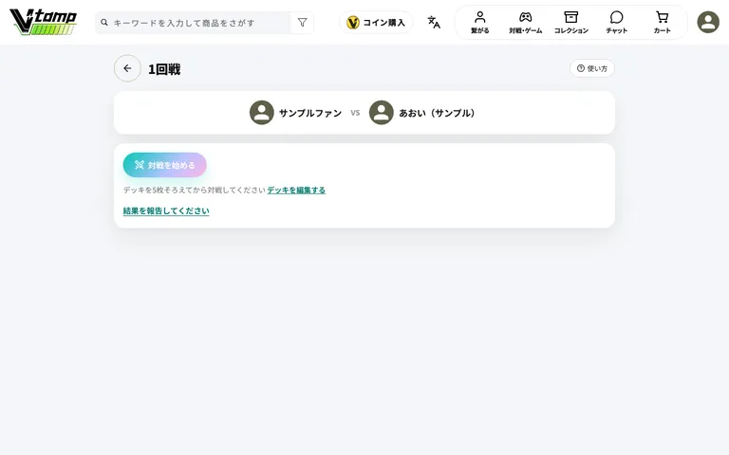Open the チャット menu item
The width and height of the screenshot is (729, 455).
tap(616, 23)
